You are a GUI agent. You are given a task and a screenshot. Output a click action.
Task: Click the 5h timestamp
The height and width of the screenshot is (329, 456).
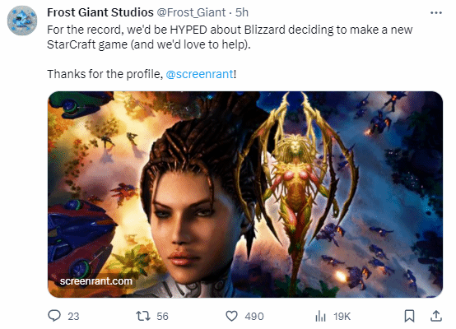242,12
